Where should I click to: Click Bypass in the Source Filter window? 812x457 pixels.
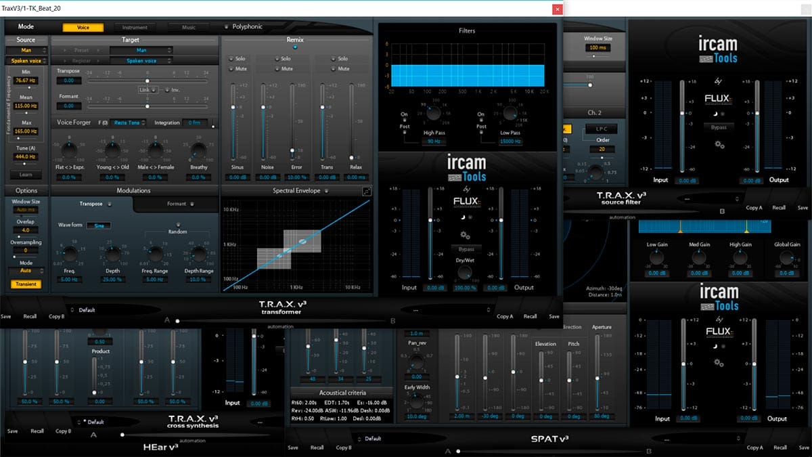click(719, 127)
